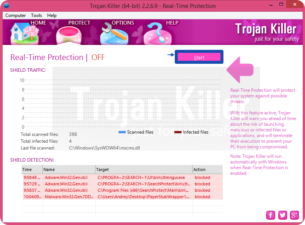Open the Computer menu
The image size is (305, 225).
[x=15, y=15]
